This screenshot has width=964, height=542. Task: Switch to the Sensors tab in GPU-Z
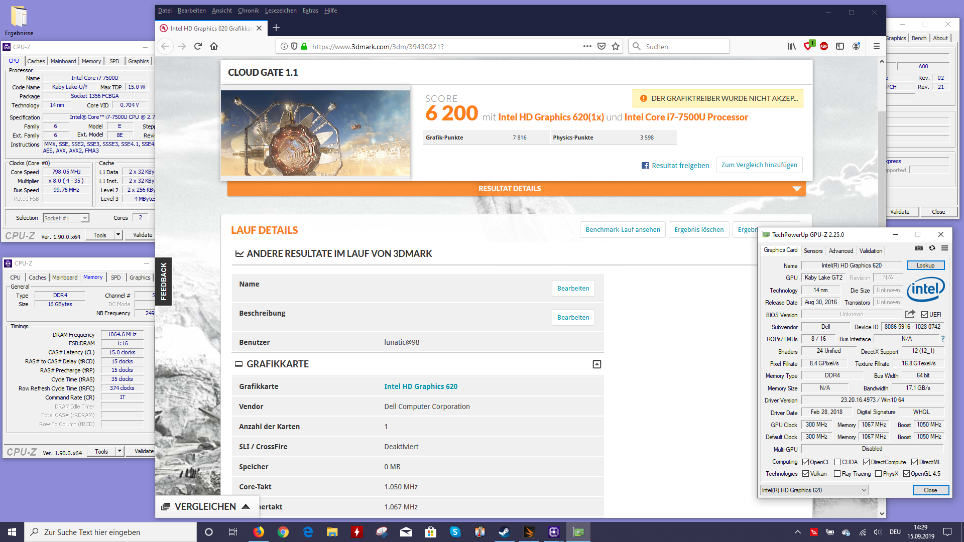(813, 251)
